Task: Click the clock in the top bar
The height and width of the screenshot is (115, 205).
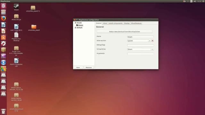Action: (199, 1)
